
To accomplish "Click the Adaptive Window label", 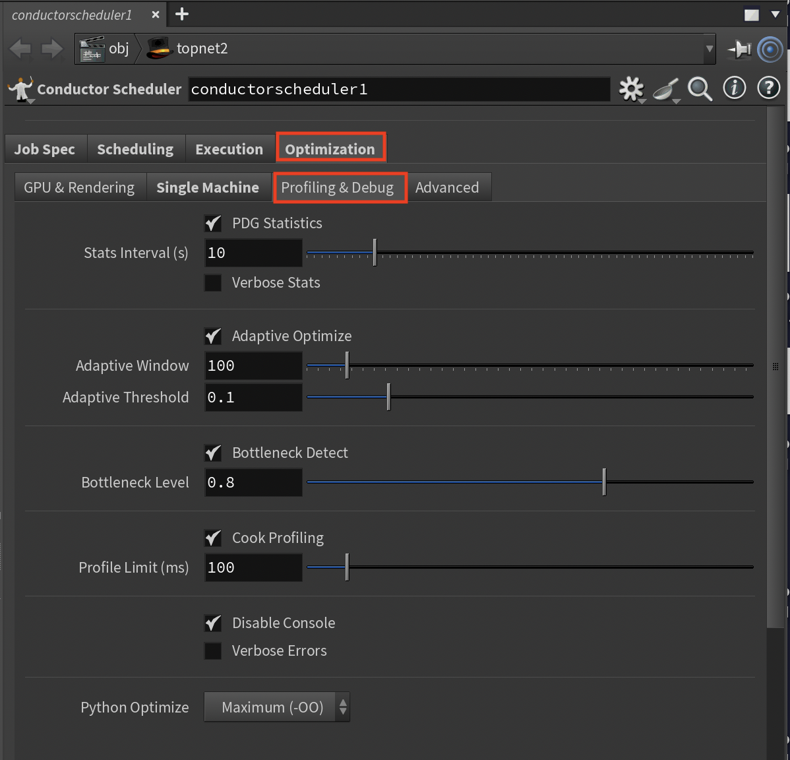I will pyautogui.click(x=133, y=366).
